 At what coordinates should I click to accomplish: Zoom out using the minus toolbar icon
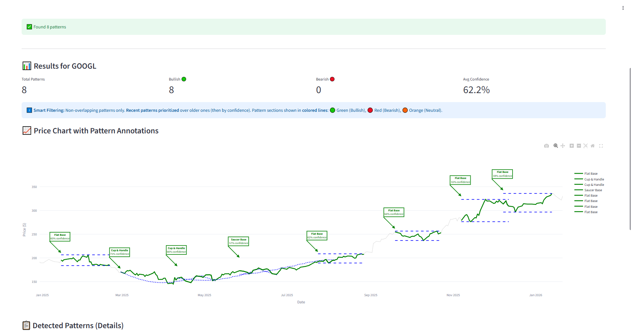(x=579, y=146)
